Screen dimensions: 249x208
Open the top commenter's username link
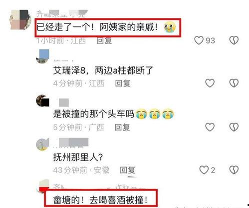tap(62, 13)
